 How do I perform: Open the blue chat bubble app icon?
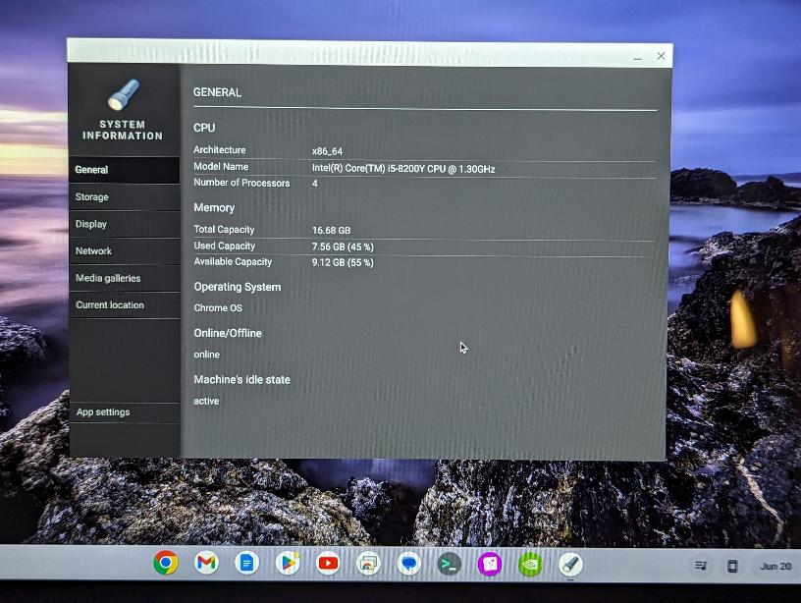[x=409, y=564]
